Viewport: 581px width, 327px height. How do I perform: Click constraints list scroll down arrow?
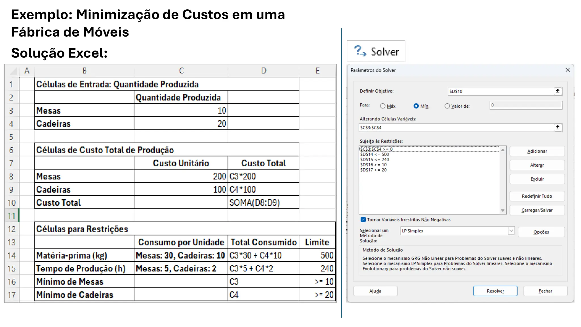click(x=503, y=210)
